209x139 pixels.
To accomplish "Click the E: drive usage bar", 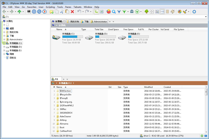I will point(138,37).
